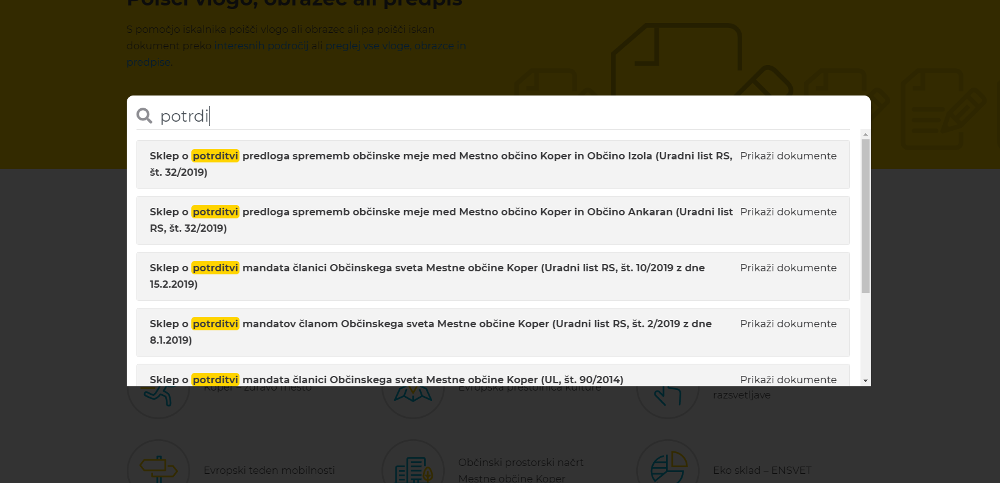The width and height of the screenshot is (1000, 483).
Task: Open result about Občino Izola border change
Action: (x=441, y=164)
